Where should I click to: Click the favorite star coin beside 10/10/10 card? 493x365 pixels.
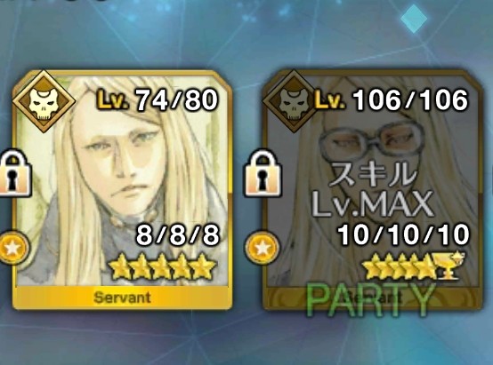(x=263, y=249)
